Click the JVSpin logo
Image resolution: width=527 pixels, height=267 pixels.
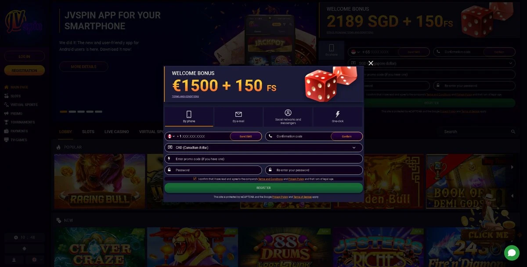pyautogui.click(x=23, y=22)
